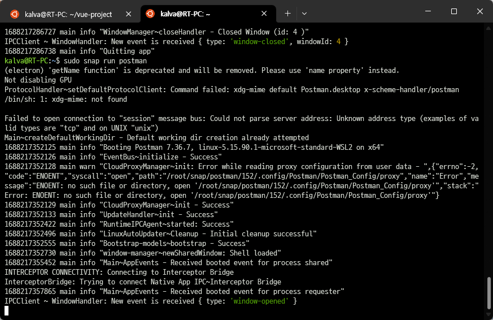
Task: Click 'RuntimeIPCAgent~started: Success' line
Action: click(x=119, y=224)
